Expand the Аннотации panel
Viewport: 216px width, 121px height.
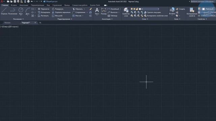(x=107, y=19)
